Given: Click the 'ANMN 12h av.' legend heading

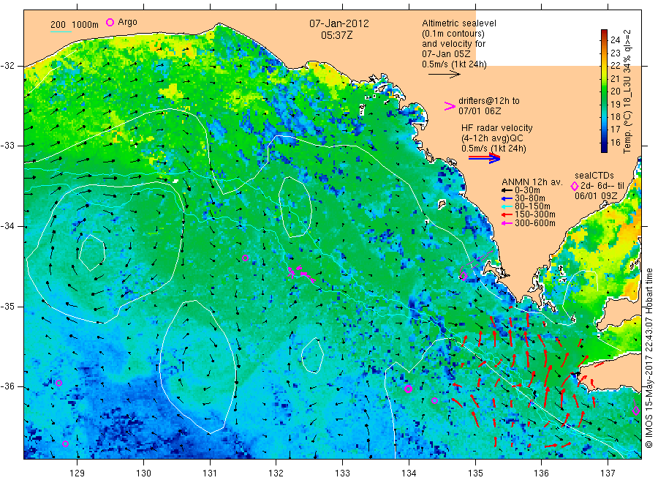Looking at the screenshot, I should click(x=532, y=182).
